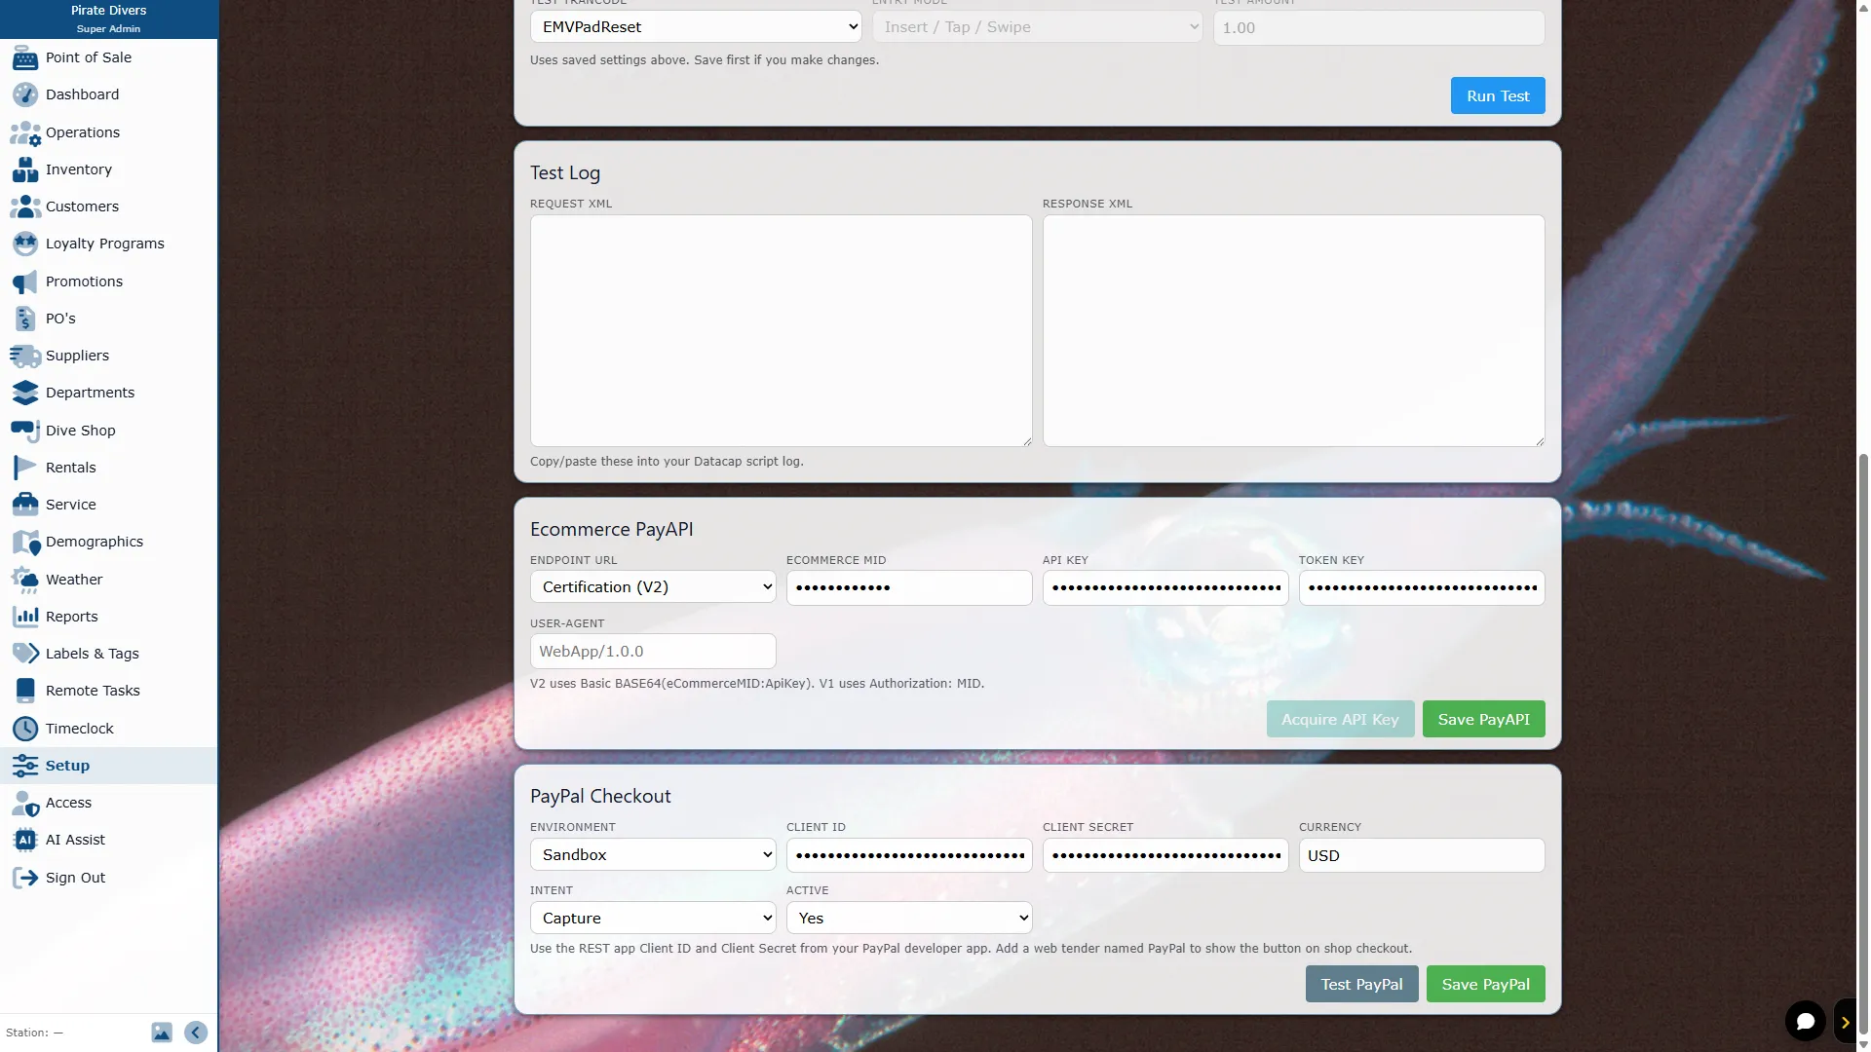
Task: Select the Setup menu item
Action: click(109, 766)
